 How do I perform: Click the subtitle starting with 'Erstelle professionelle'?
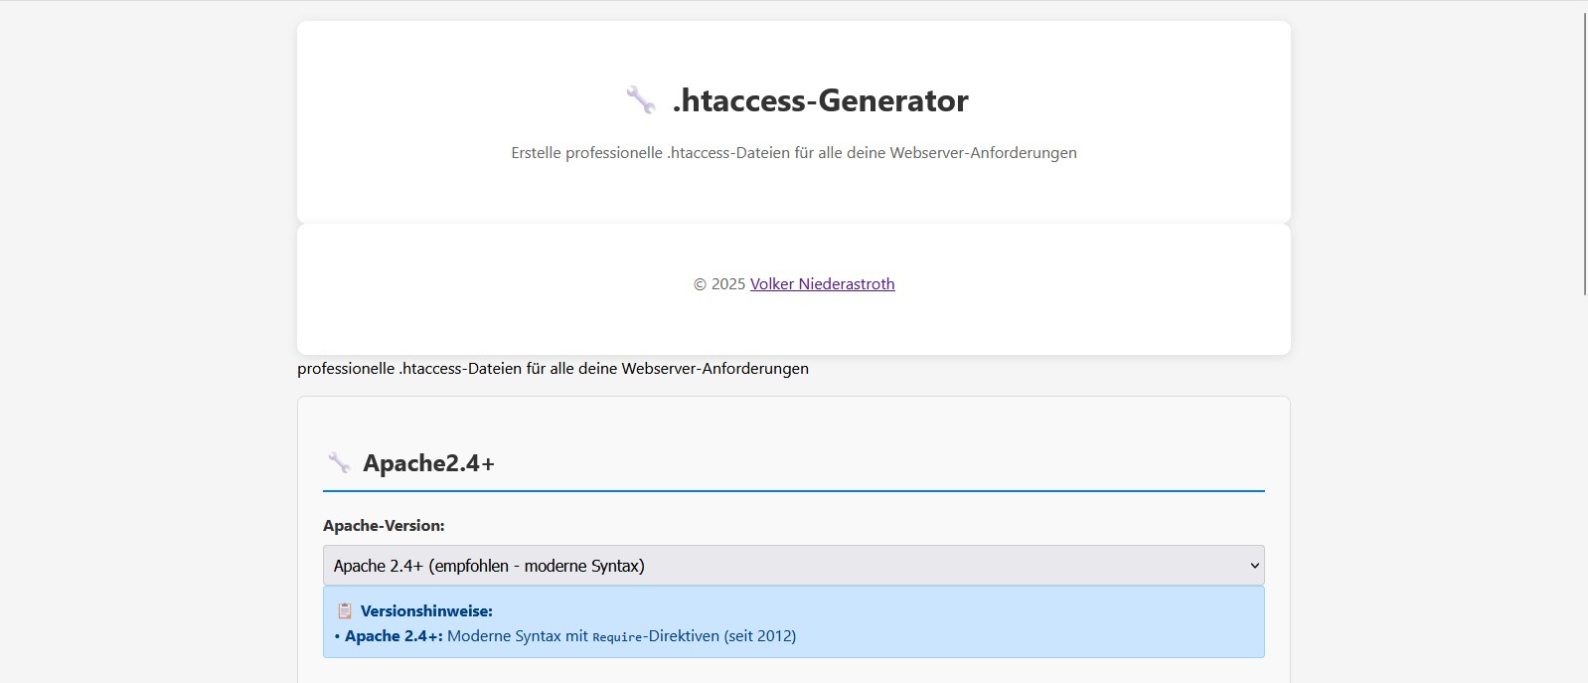pyautogui.click(x=793, y=153)
